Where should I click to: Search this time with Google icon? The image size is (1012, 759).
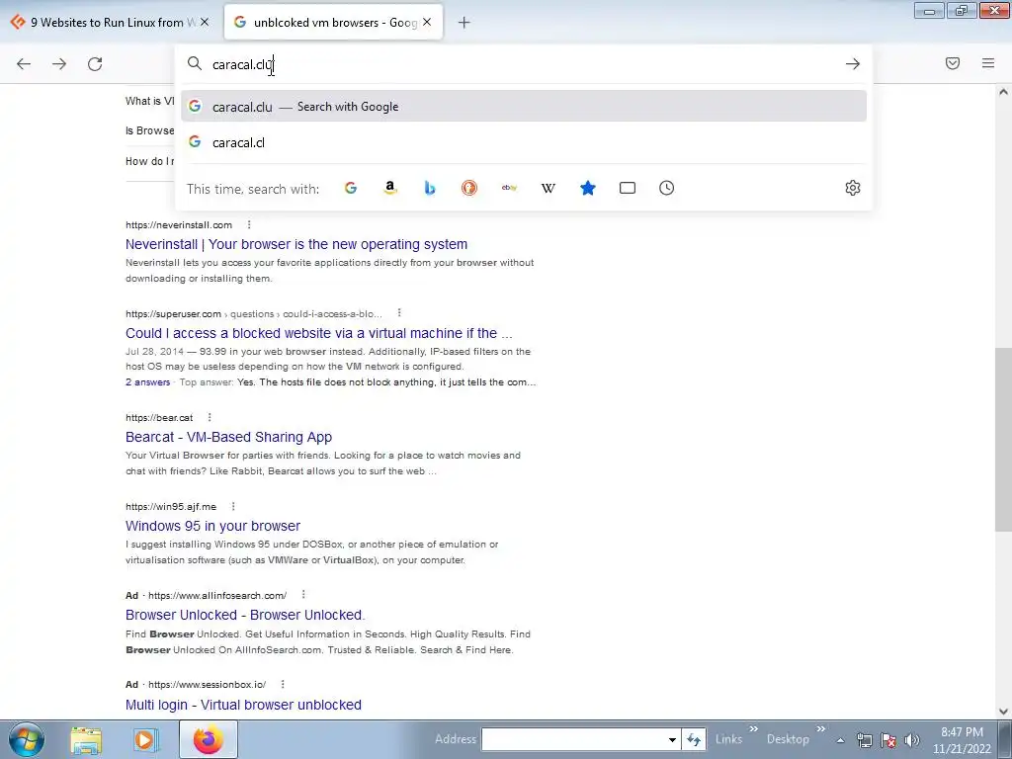[x=351, y=188]
